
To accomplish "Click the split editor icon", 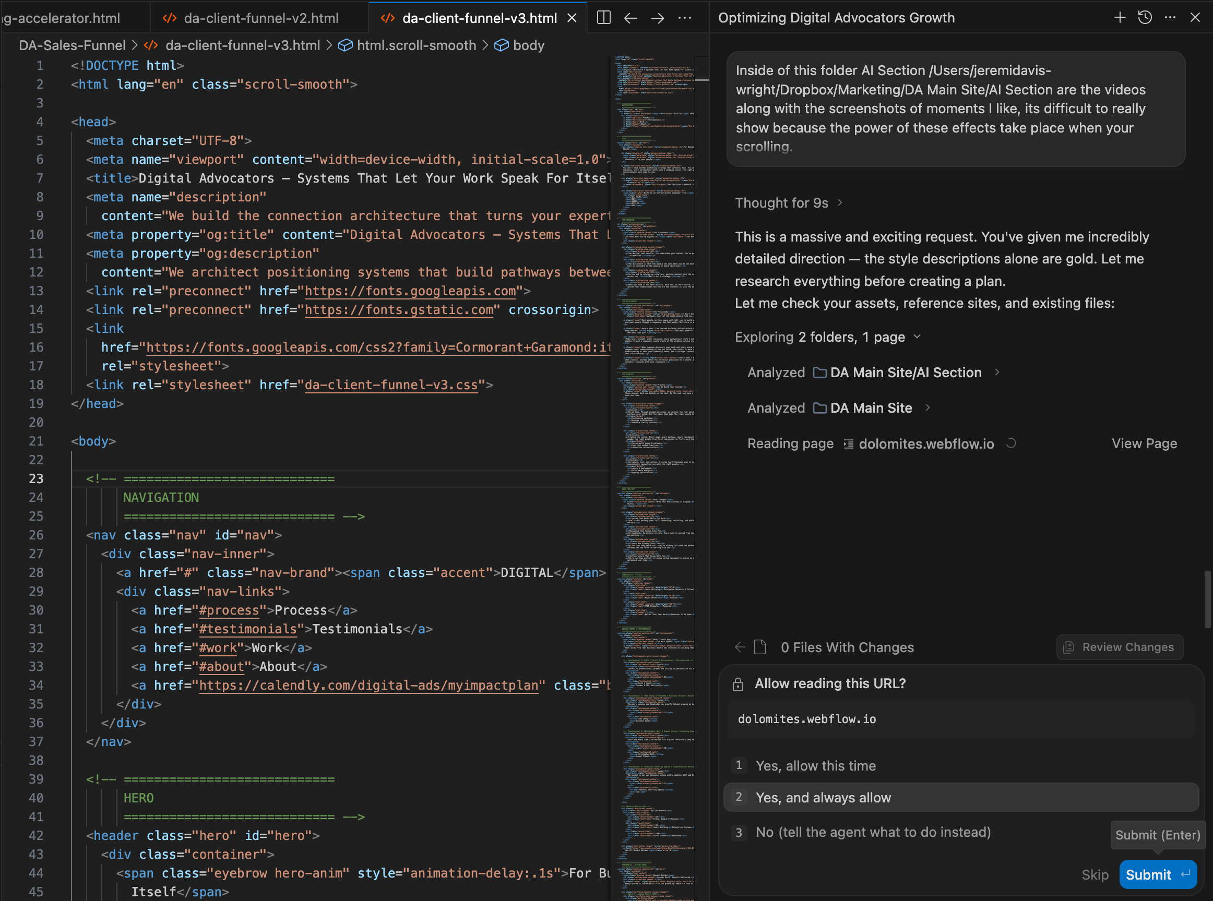I will 603,18.
